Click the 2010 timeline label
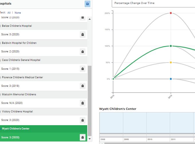Viewport: 195px width, 144px height. point(150,139)
